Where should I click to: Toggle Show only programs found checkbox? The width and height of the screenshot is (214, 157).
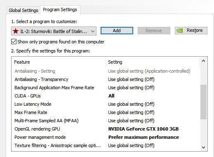(x=14, y=42)
